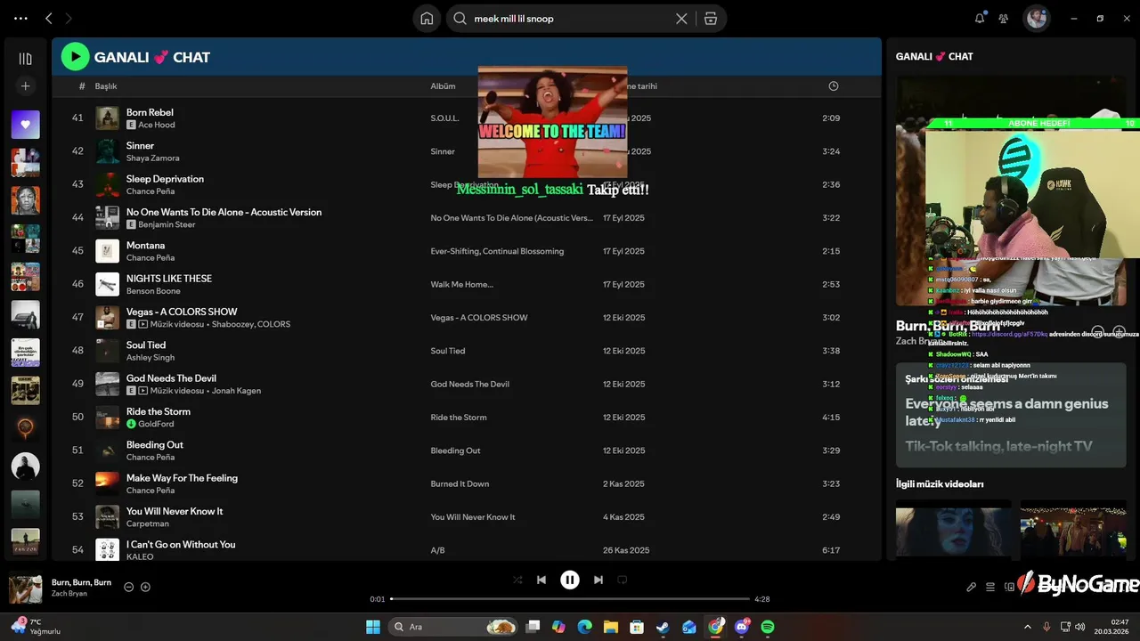Select the track 'You Will Never Know It'
The image size is (1140, 641).
coord(175,511)
